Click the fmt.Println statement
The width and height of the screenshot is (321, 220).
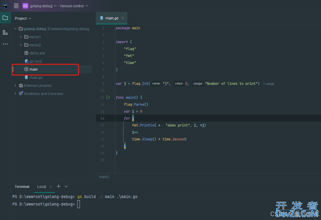(x=169, y=125)
